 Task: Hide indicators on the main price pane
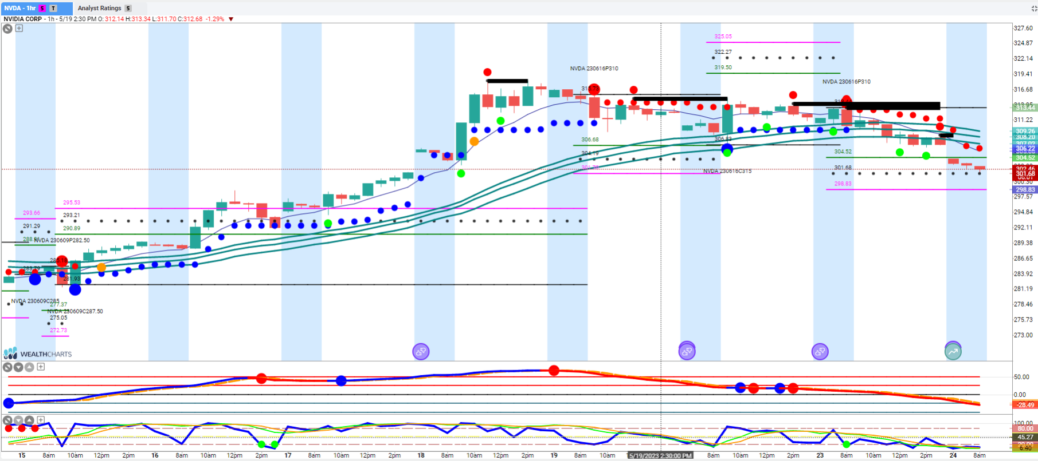point(7,28)
